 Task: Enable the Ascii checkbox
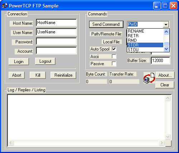point(114,56)
